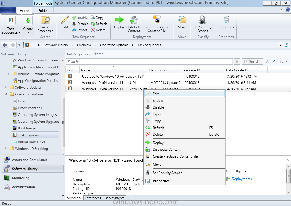Refresh view using address bar icon
The height and width of the screenshot is (206, 291).
click(x=286, y=45)
